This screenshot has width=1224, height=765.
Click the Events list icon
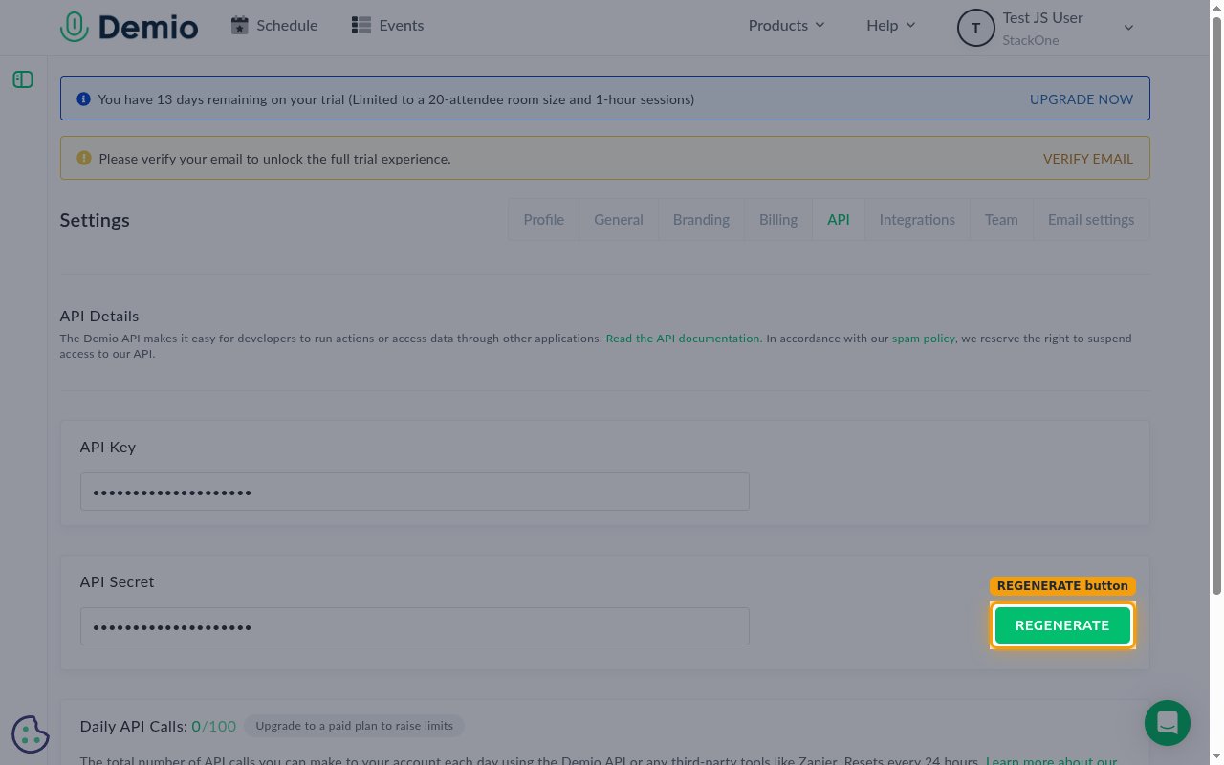click(361, 26)
